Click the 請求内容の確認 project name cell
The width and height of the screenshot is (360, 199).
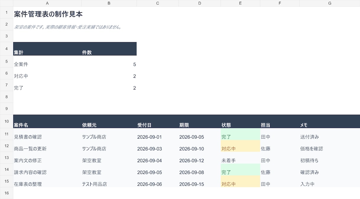[x=47, y=170]
